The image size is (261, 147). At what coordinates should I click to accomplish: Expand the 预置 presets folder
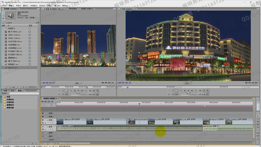pos(2,97)
